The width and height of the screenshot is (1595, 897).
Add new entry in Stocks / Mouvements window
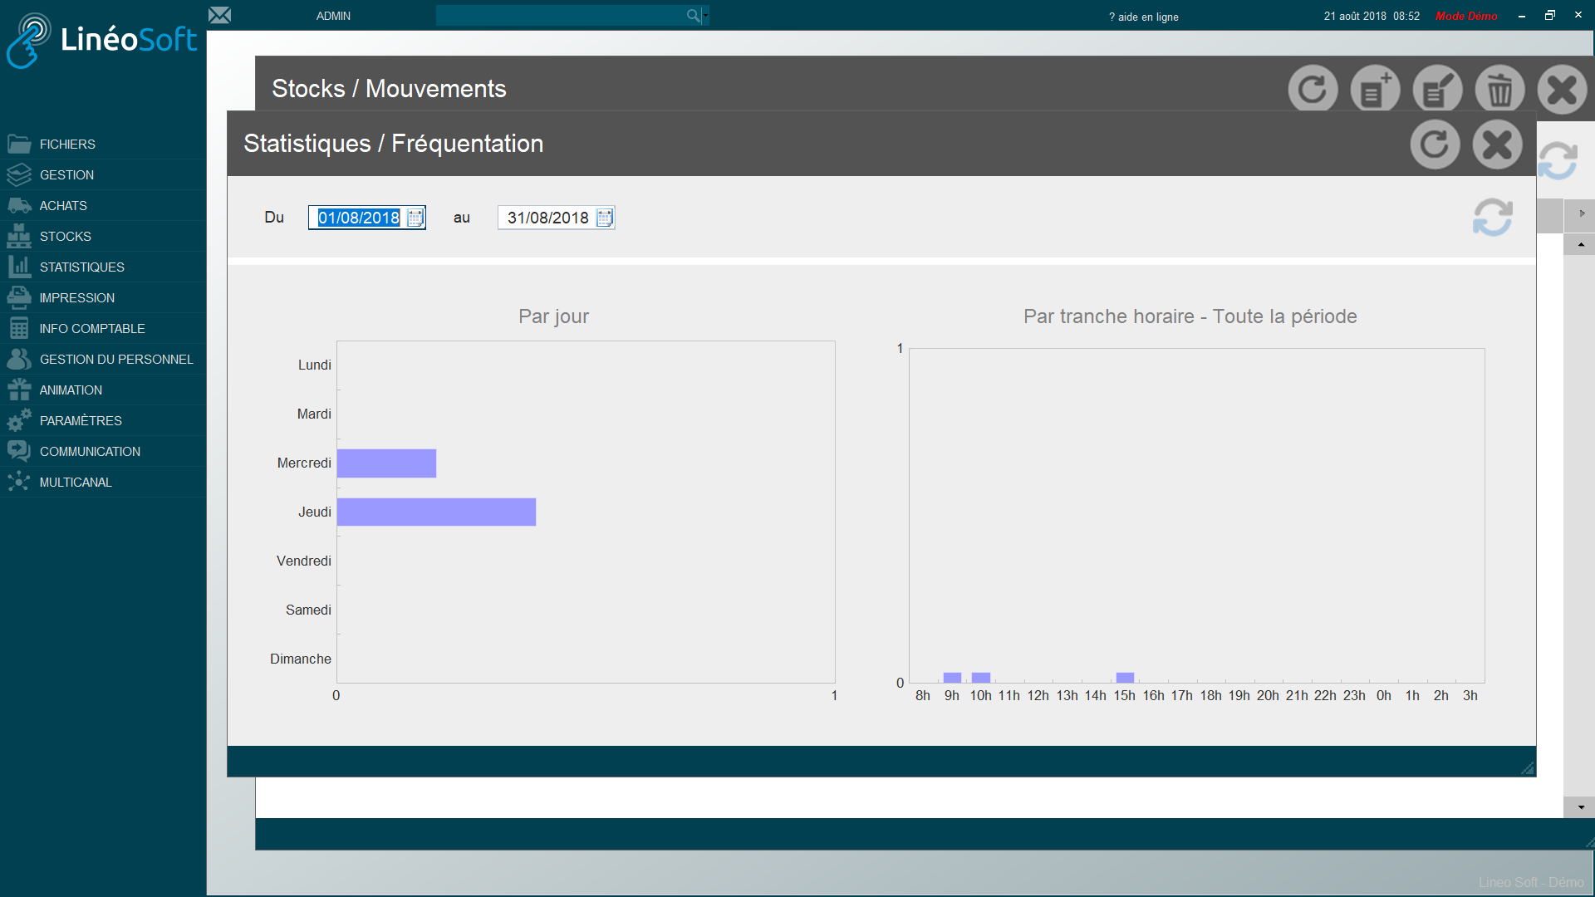click(1375, 89)
